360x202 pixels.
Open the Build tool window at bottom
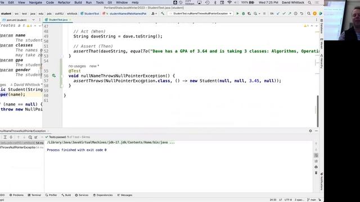(66, 195)
